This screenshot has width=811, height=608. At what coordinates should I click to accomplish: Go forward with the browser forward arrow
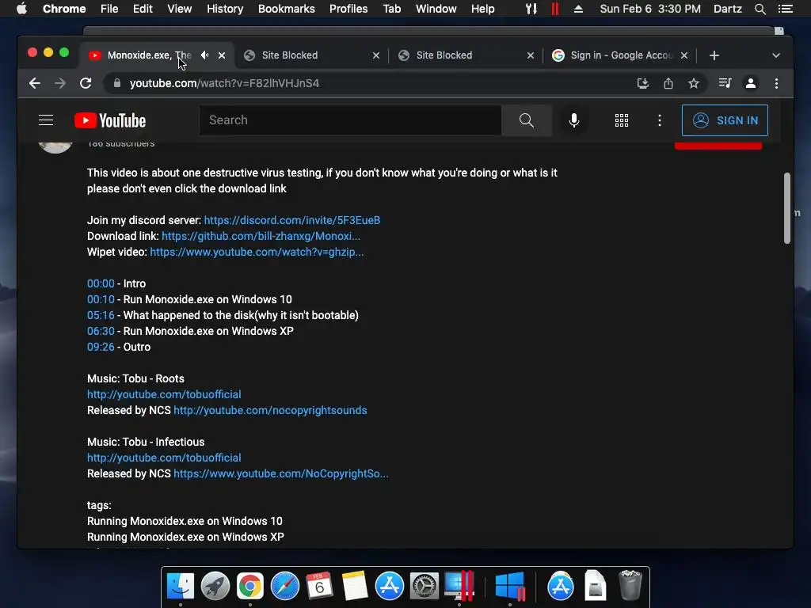(60, 83)
